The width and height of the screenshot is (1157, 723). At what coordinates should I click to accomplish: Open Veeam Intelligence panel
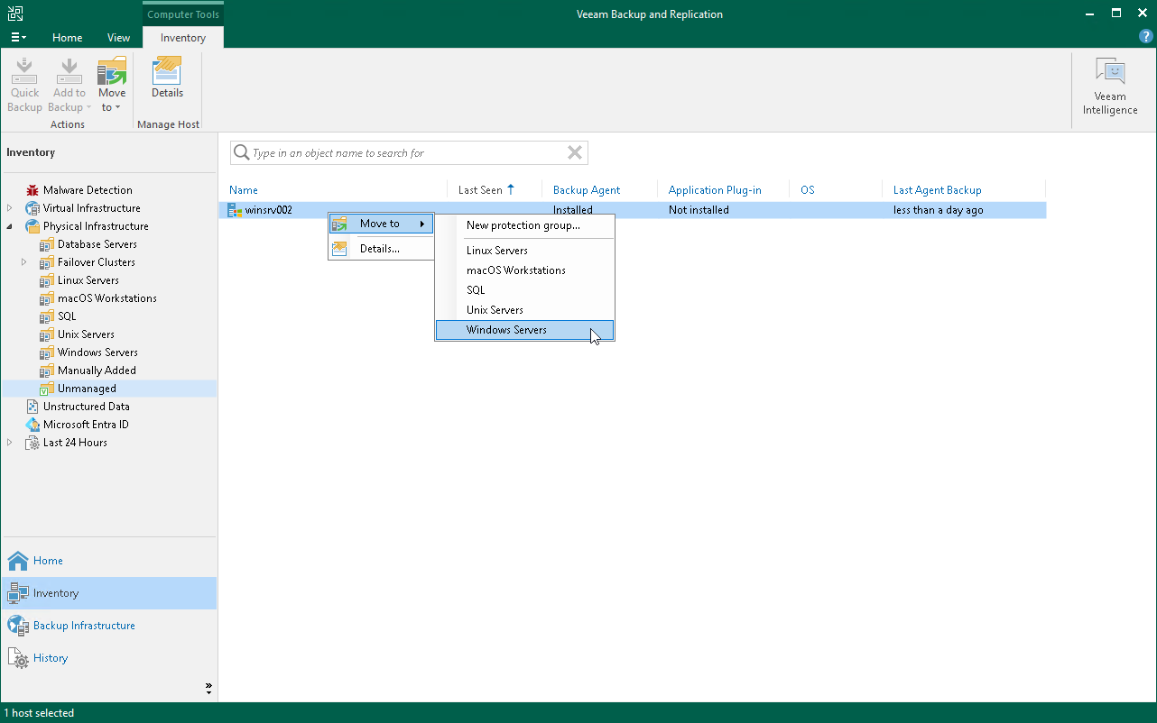coord(1110,87)
